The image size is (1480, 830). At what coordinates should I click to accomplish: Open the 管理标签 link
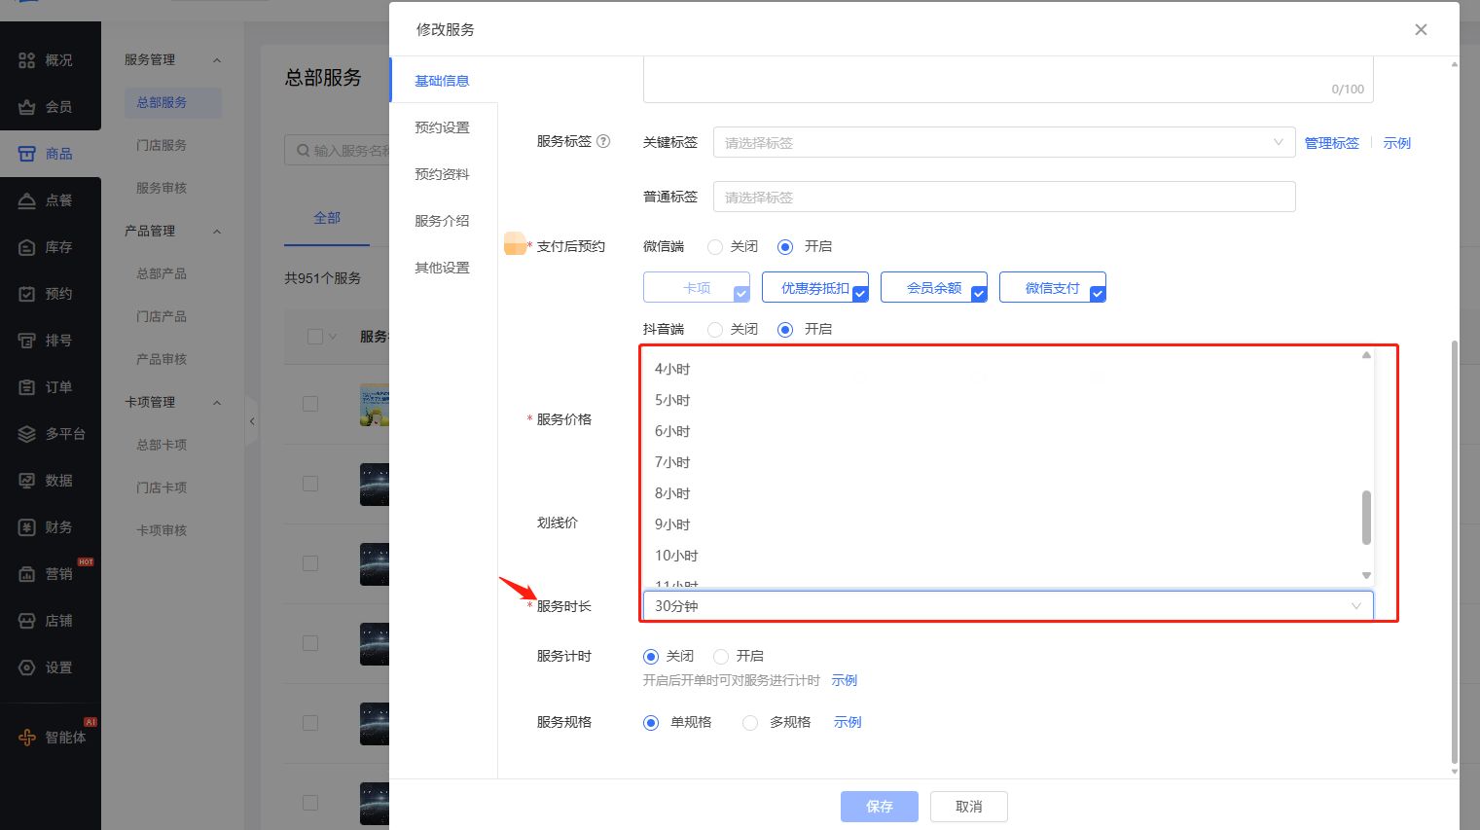point(1331,143)
